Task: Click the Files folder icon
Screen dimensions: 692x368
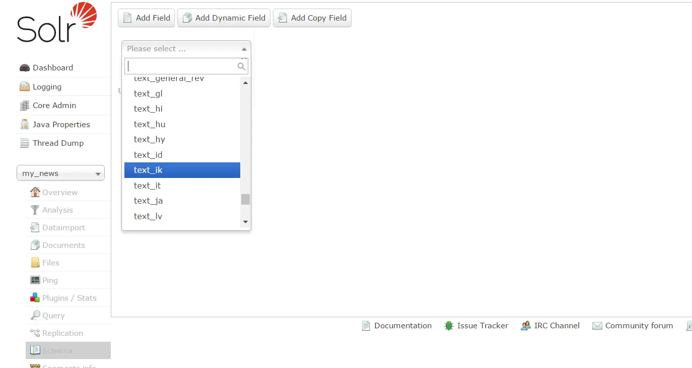Action: 35,262
